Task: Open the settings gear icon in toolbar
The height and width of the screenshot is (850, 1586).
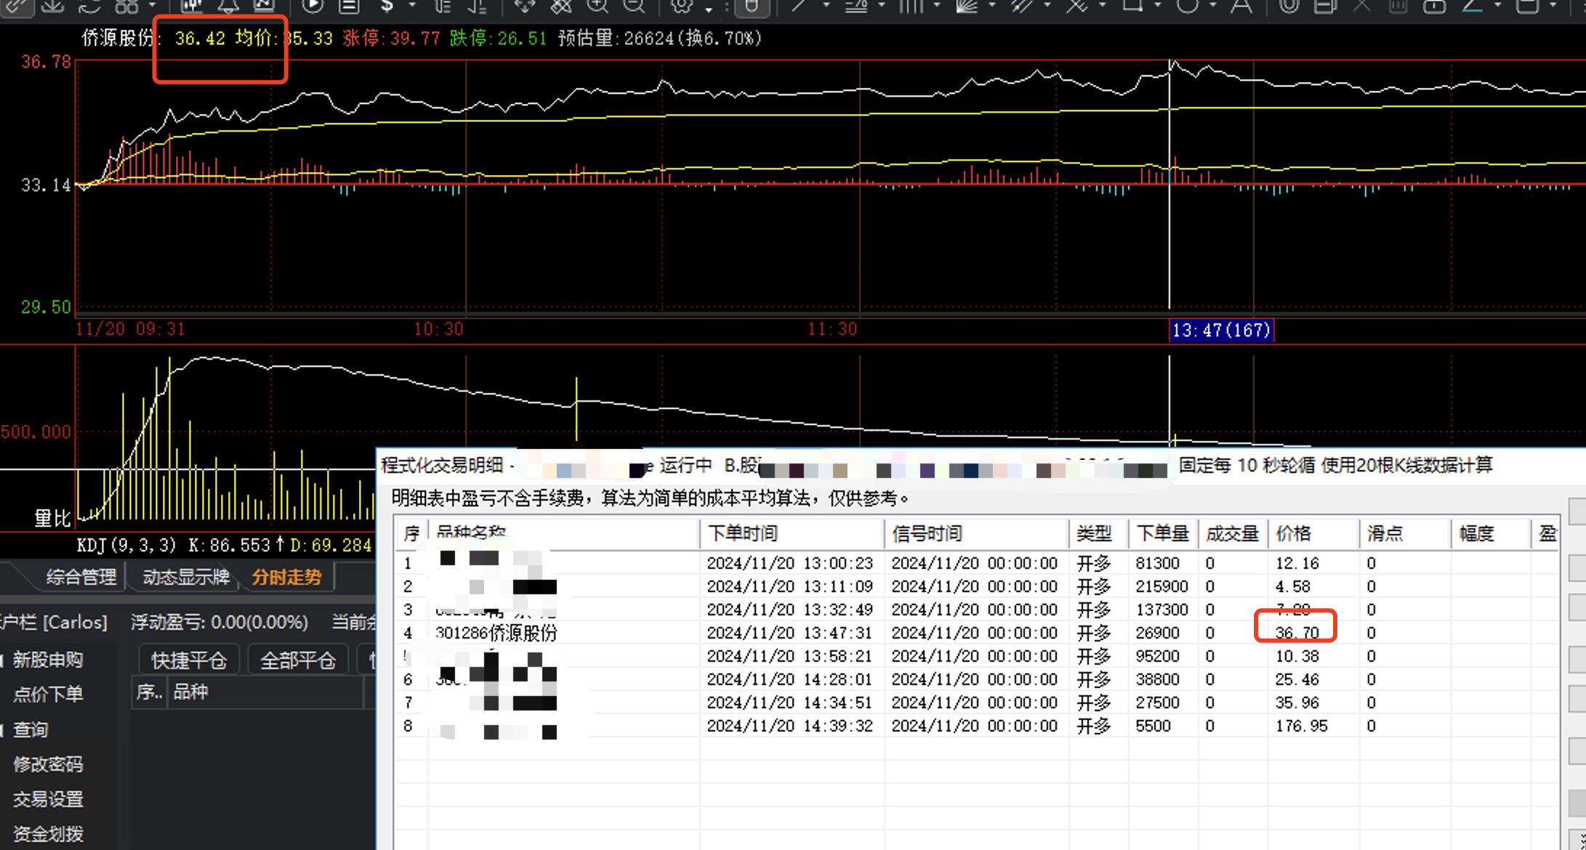Action: 682,6
